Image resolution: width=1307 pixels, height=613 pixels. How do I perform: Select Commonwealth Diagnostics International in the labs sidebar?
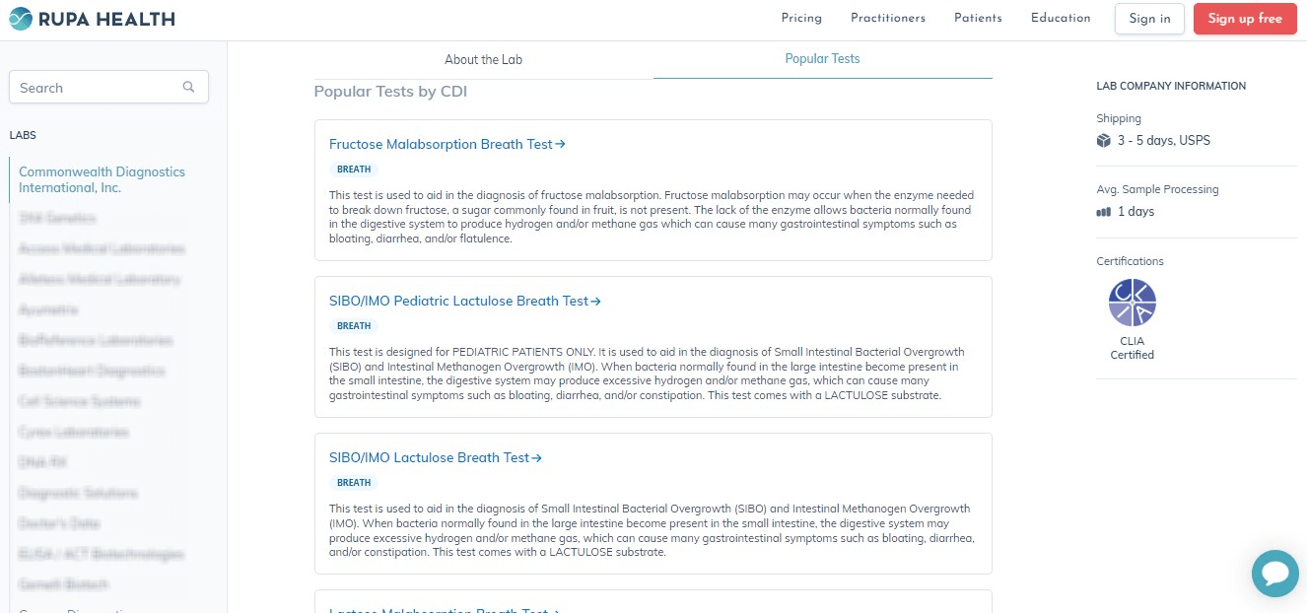(x=102, y=179)
